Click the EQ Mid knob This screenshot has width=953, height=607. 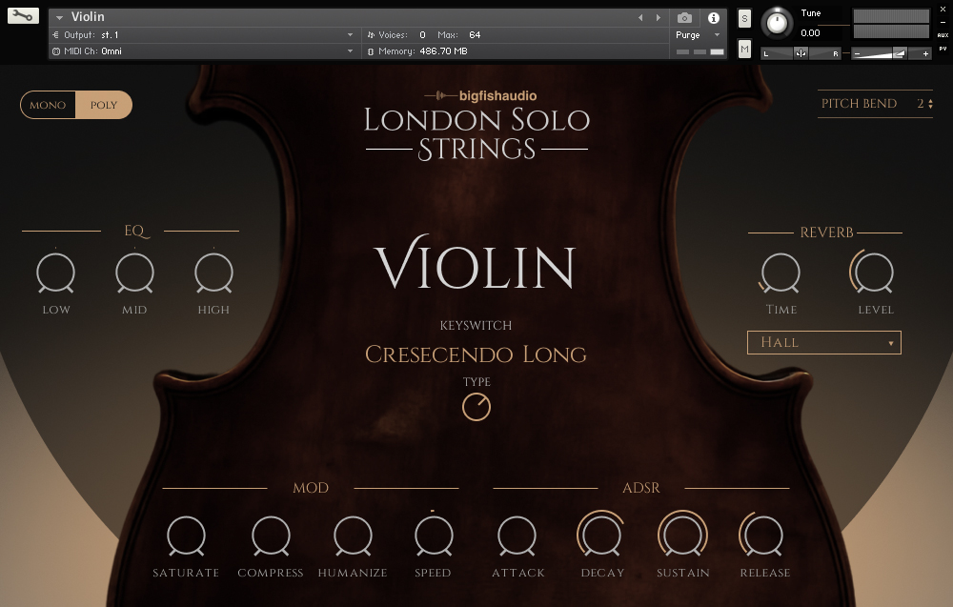pyautogui.click(x=134, y=273)
